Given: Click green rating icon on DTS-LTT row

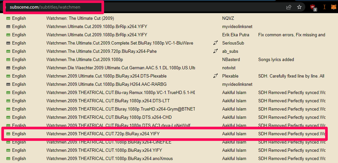Looking at the screenshot, I should [8, 101].
